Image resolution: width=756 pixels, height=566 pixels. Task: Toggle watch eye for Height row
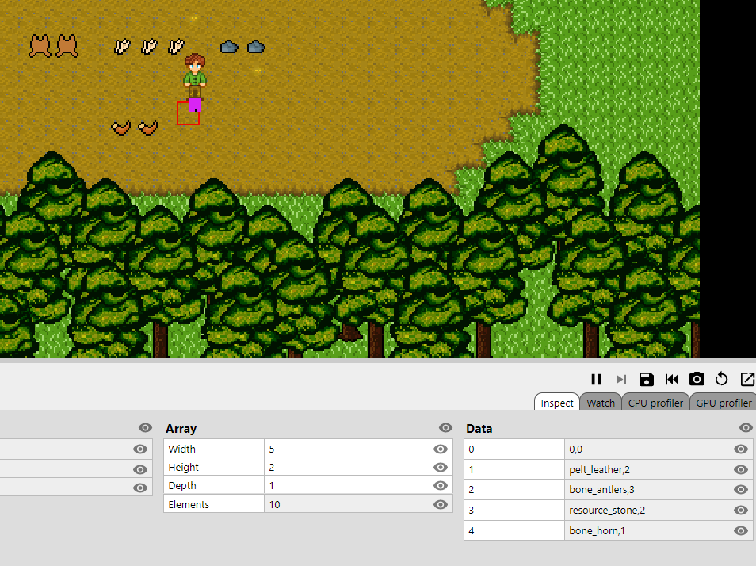pos(440,467)
